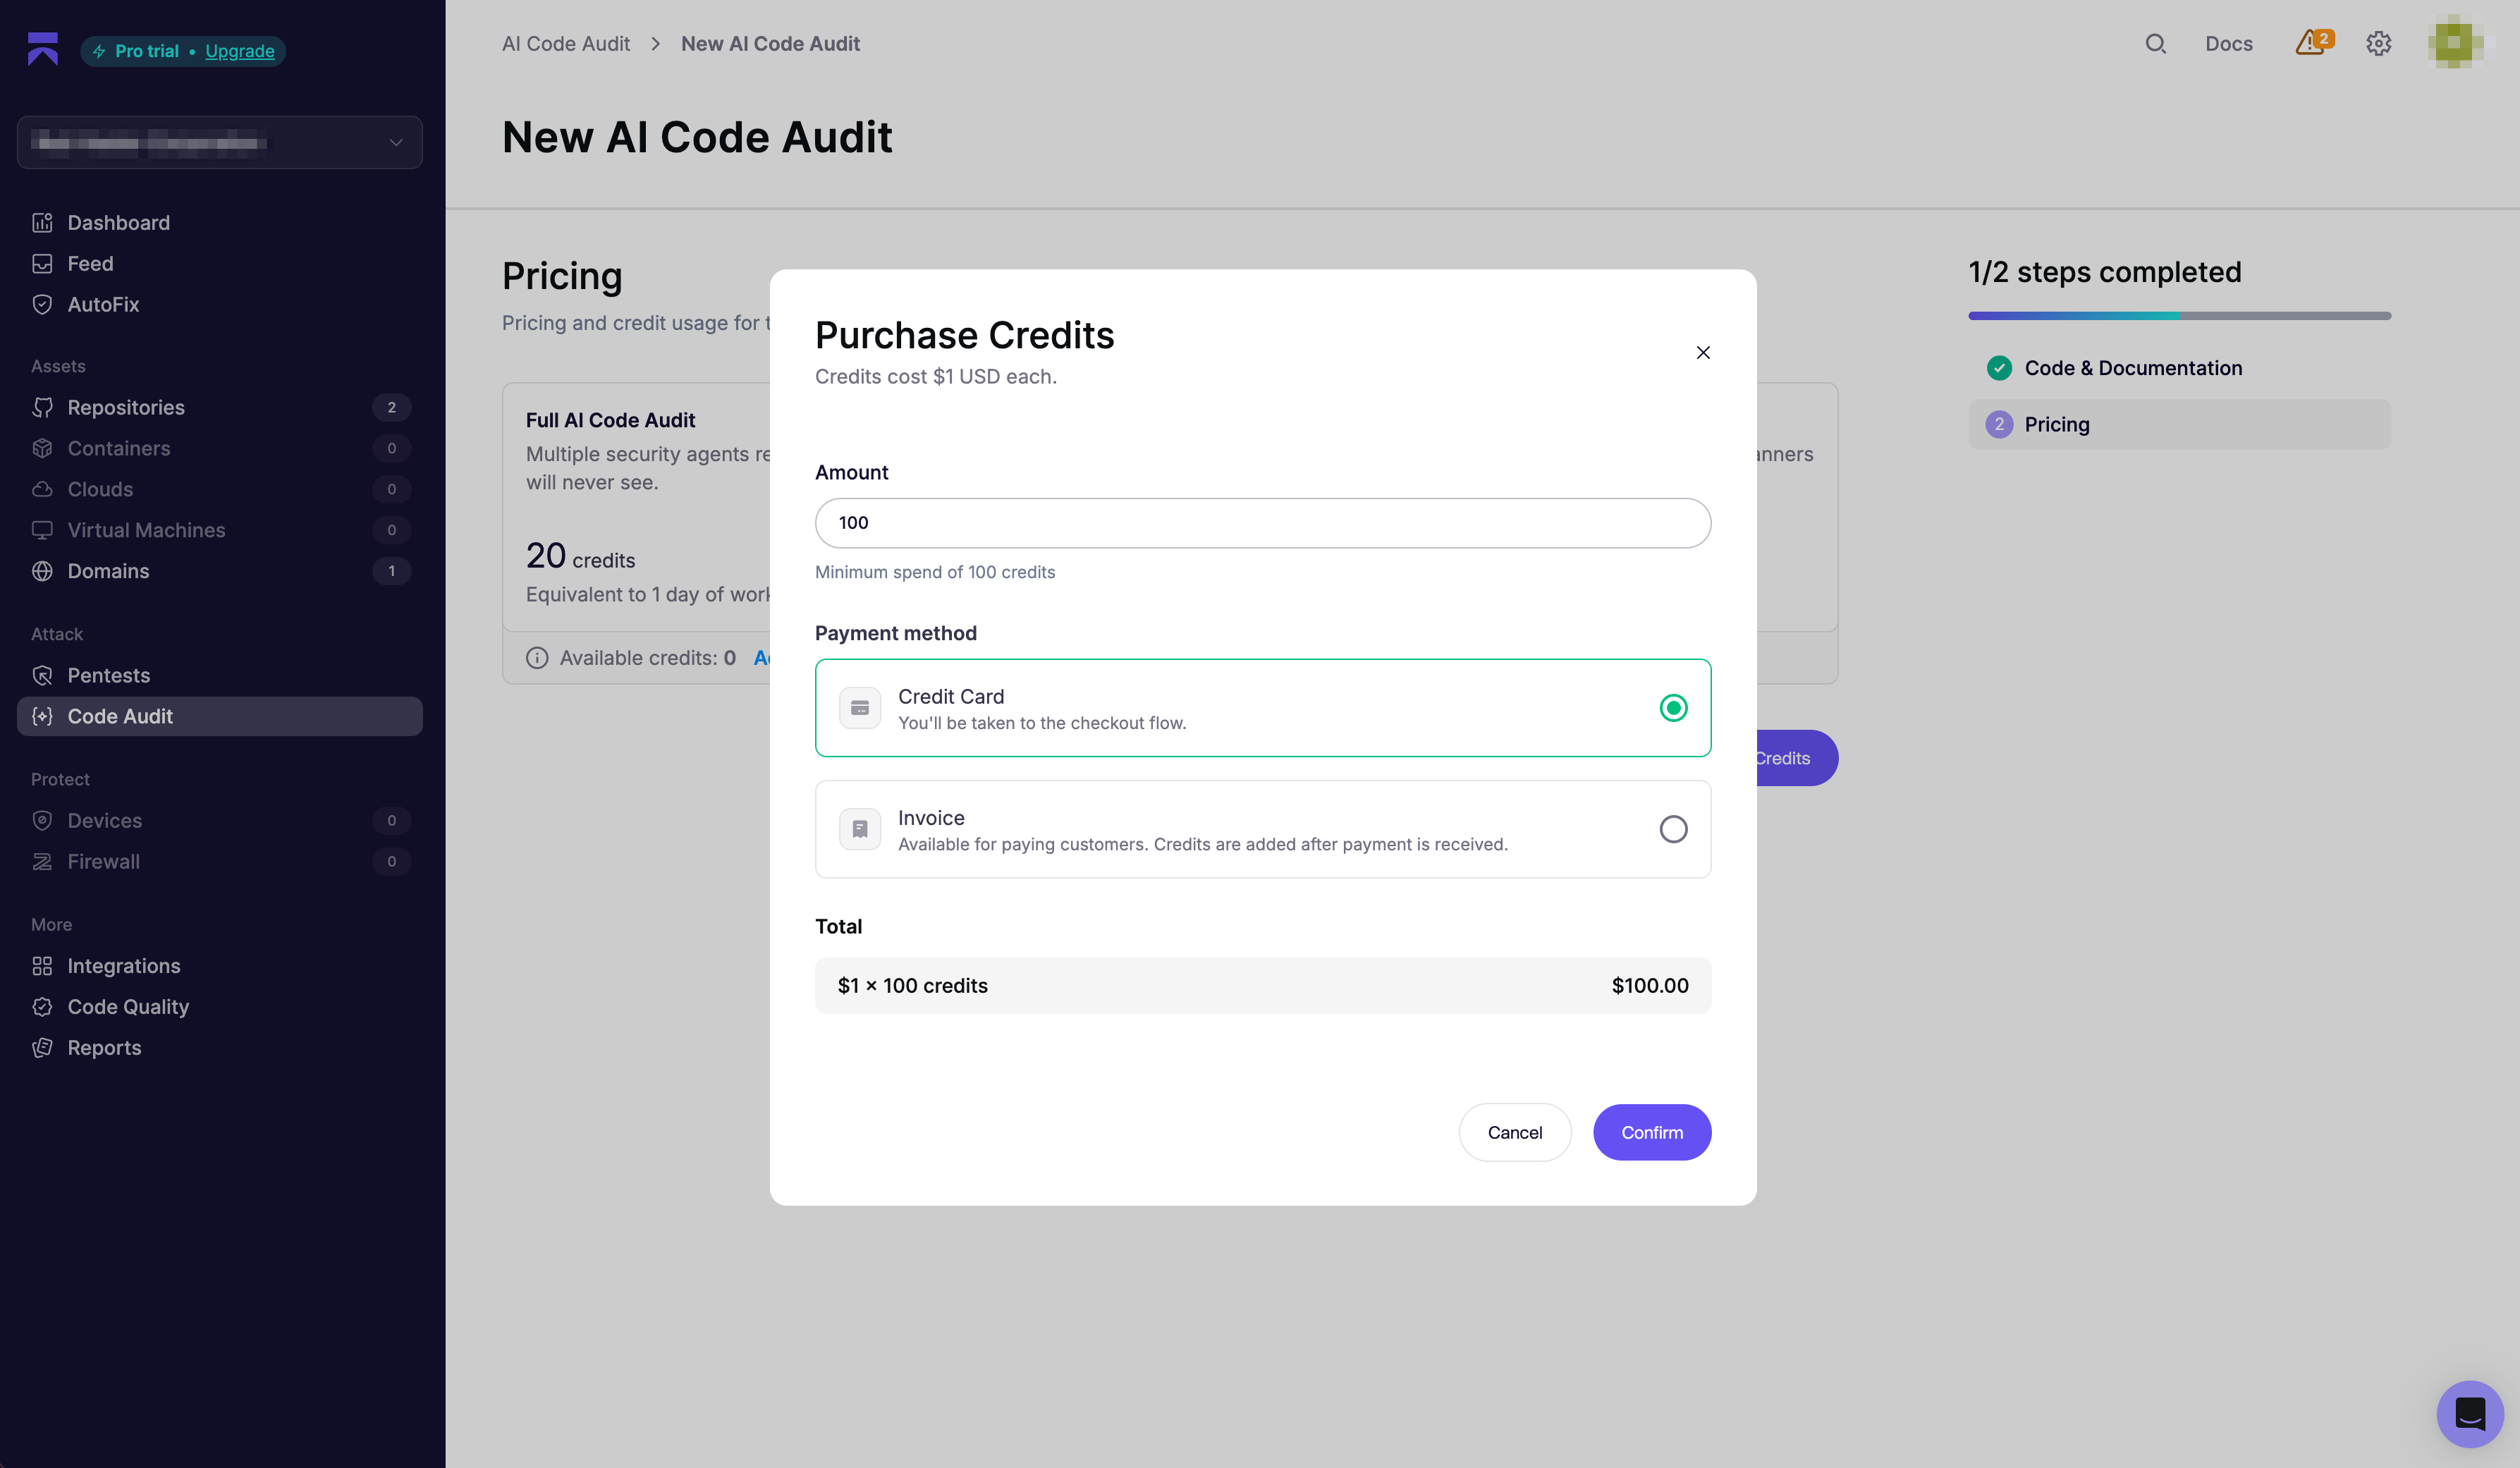Click the breadcrumb chevron after AI Code Audit
The width and height of the screenshot is (2520, 1468).
click(656, 44)
